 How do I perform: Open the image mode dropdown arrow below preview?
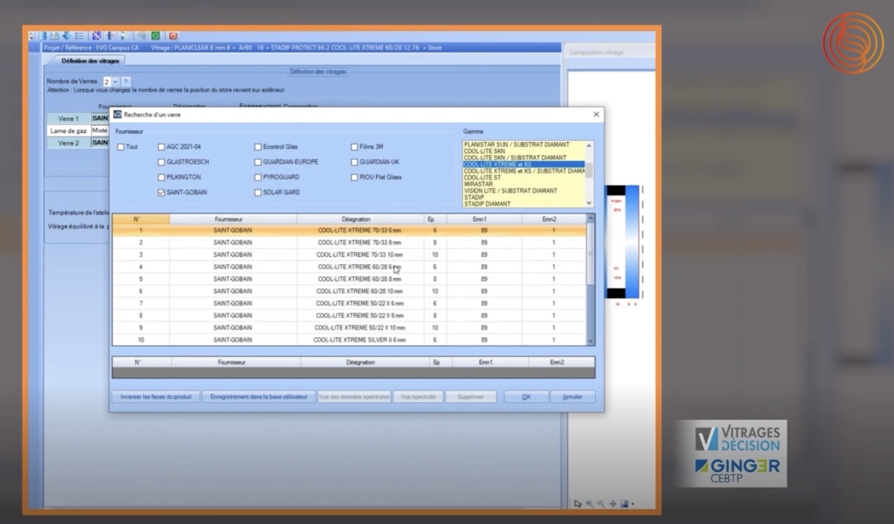tap(633, 504)
